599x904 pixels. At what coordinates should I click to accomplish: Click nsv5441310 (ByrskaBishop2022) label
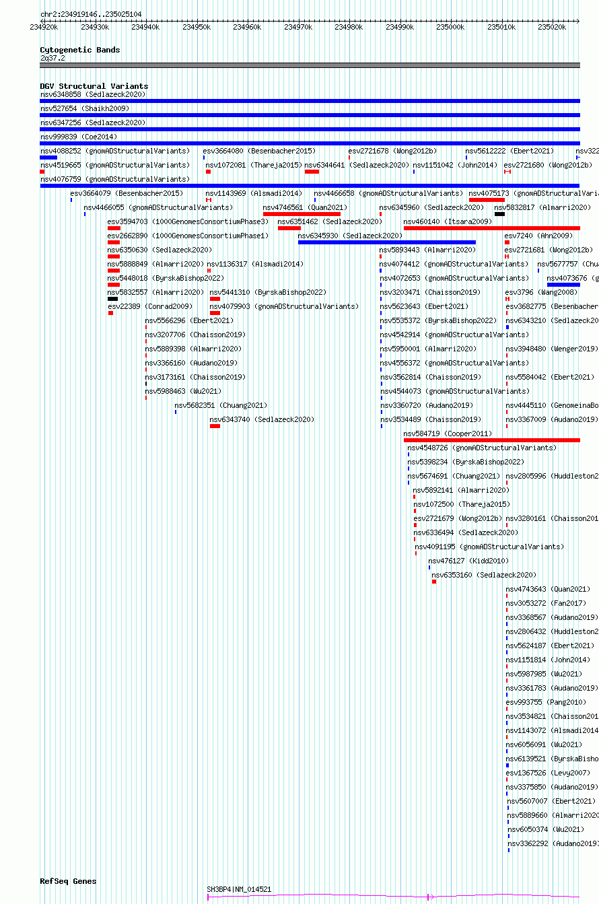(268, 292)
